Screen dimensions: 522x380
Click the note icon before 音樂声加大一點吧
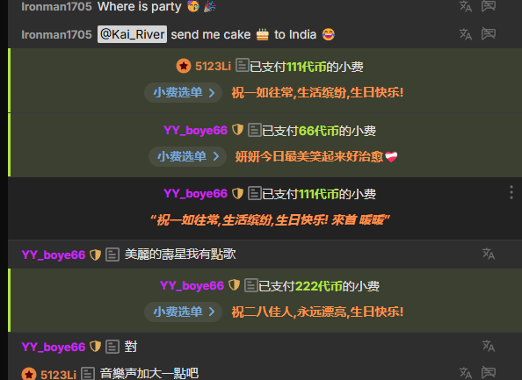[x=88, y=374]
